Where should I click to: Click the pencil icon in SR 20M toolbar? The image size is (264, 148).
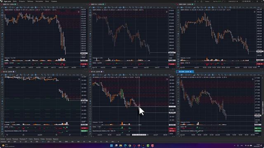coord(178,75)
